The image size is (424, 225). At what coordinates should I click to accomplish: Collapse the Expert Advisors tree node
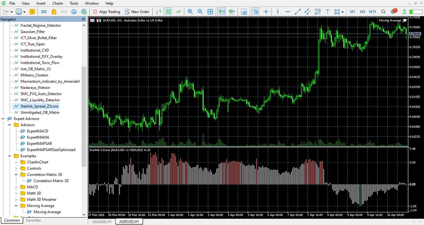(x=4, y=119)
